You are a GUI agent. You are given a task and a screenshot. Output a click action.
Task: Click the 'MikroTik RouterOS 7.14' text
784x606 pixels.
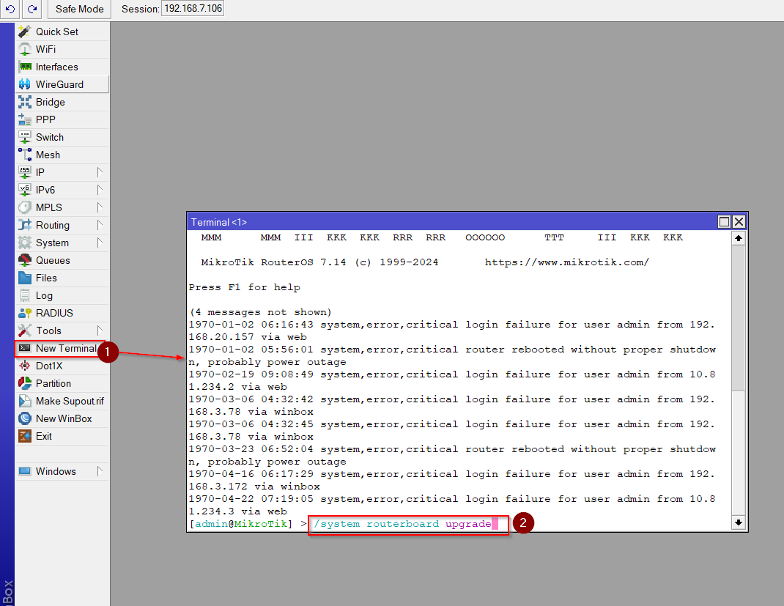coord(273,262)
